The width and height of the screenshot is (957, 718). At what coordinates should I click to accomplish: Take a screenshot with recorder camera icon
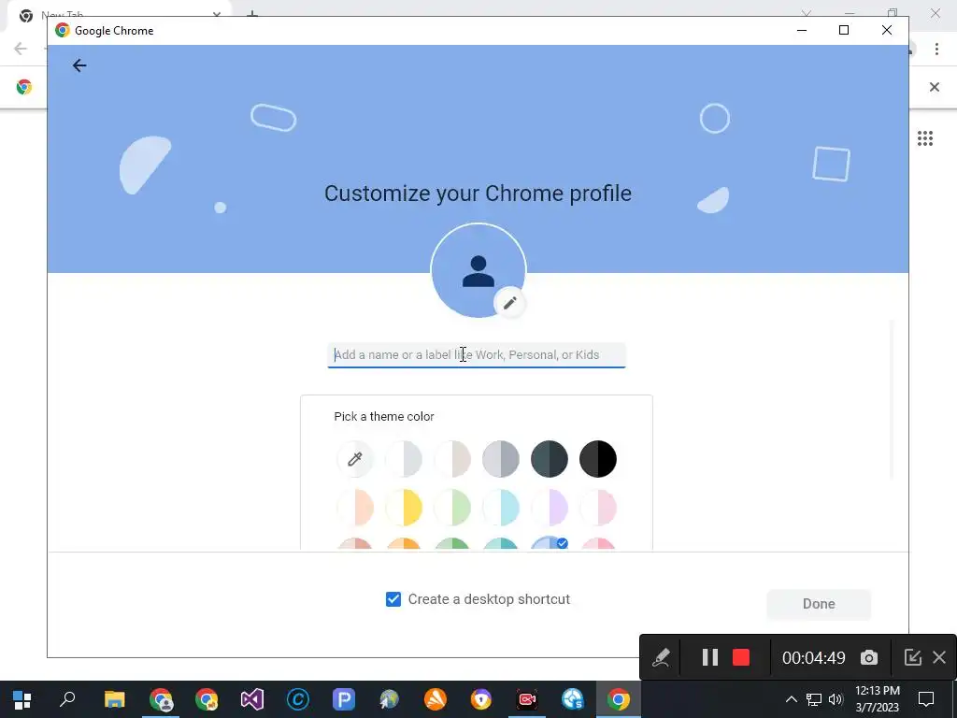pyautogui.click(x=869, y=657)
